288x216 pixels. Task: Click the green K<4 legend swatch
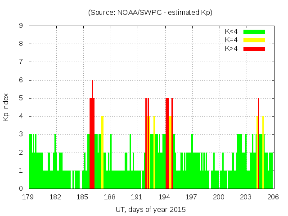[254, 31]
